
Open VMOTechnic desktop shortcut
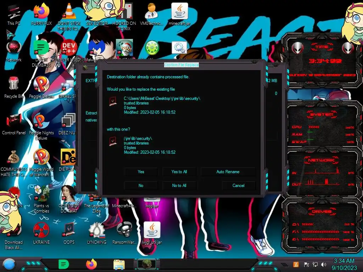[x=152, y=14]
